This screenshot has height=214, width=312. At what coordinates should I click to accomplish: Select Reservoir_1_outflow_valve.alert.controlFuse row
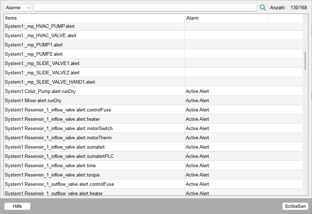(59, 184)
